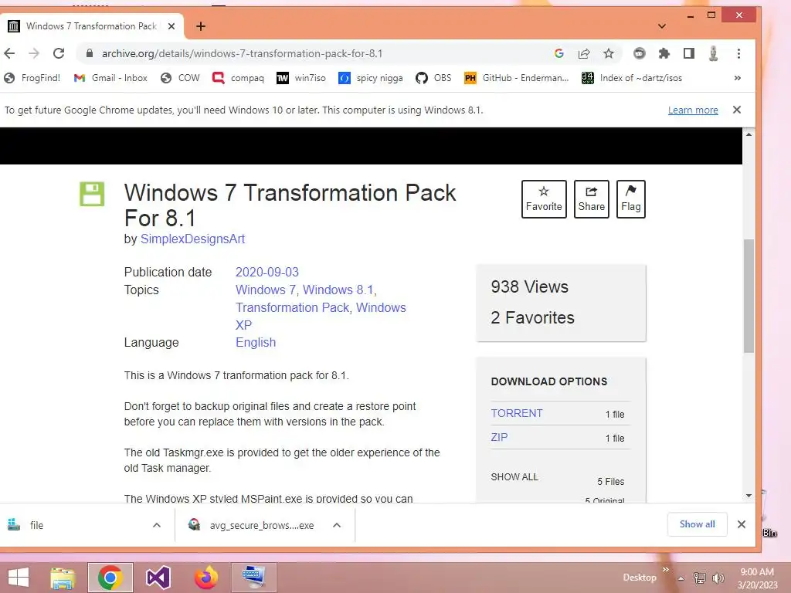Open the Windows 8.1 topic link
The width and height of the screenshot is (791, 593).
tap(338, 290)
